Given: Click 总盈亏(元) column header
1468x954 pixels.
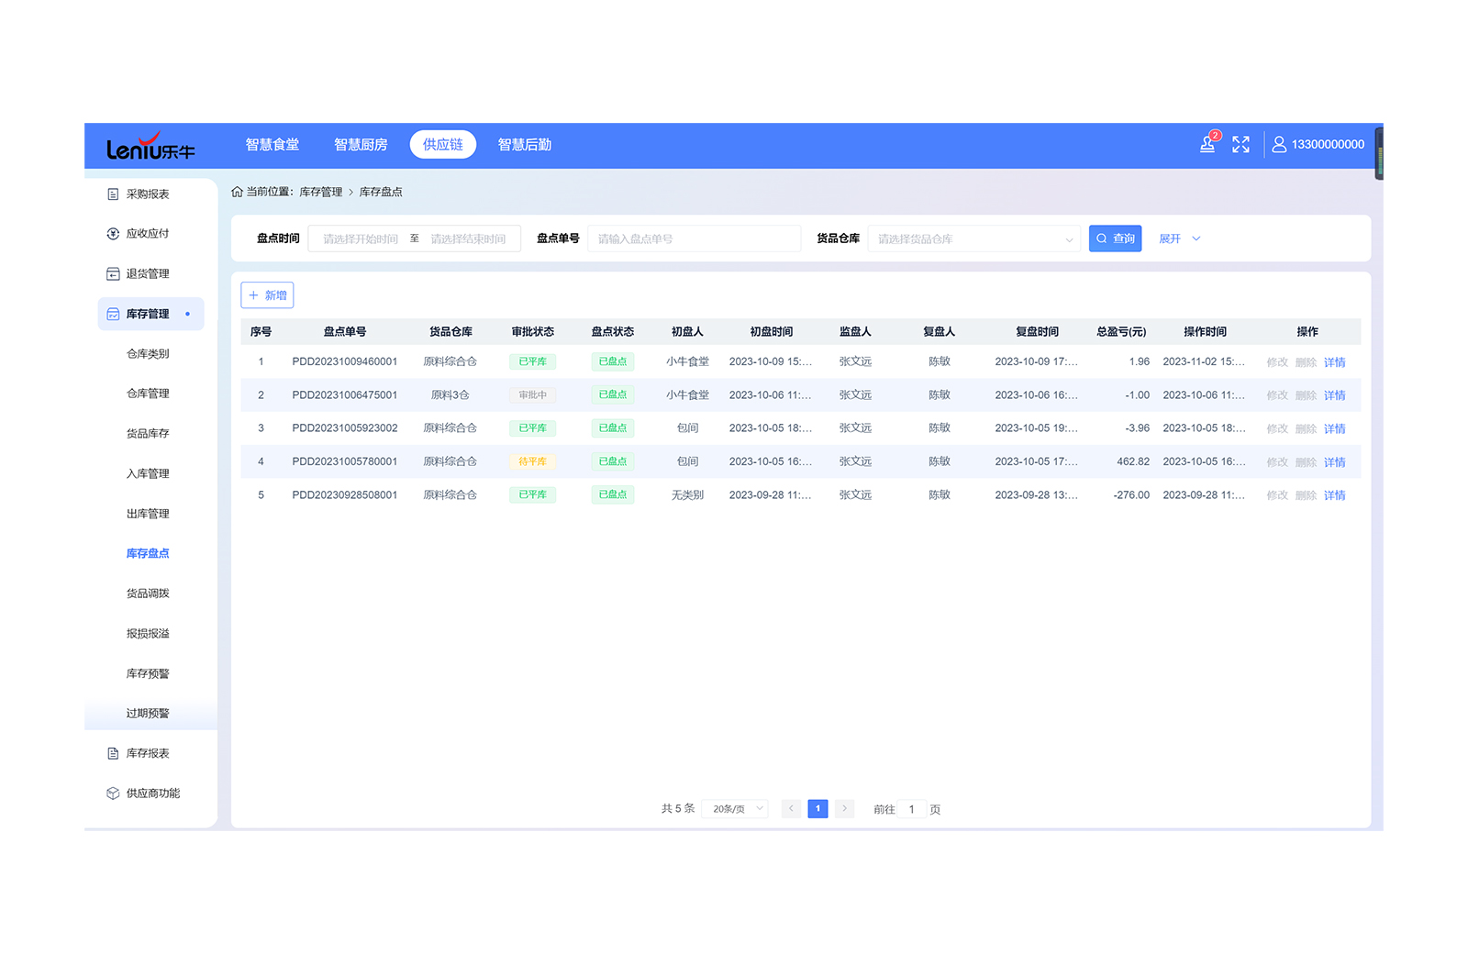Looking at the screenshot, I should click(x=1121, y=332).
